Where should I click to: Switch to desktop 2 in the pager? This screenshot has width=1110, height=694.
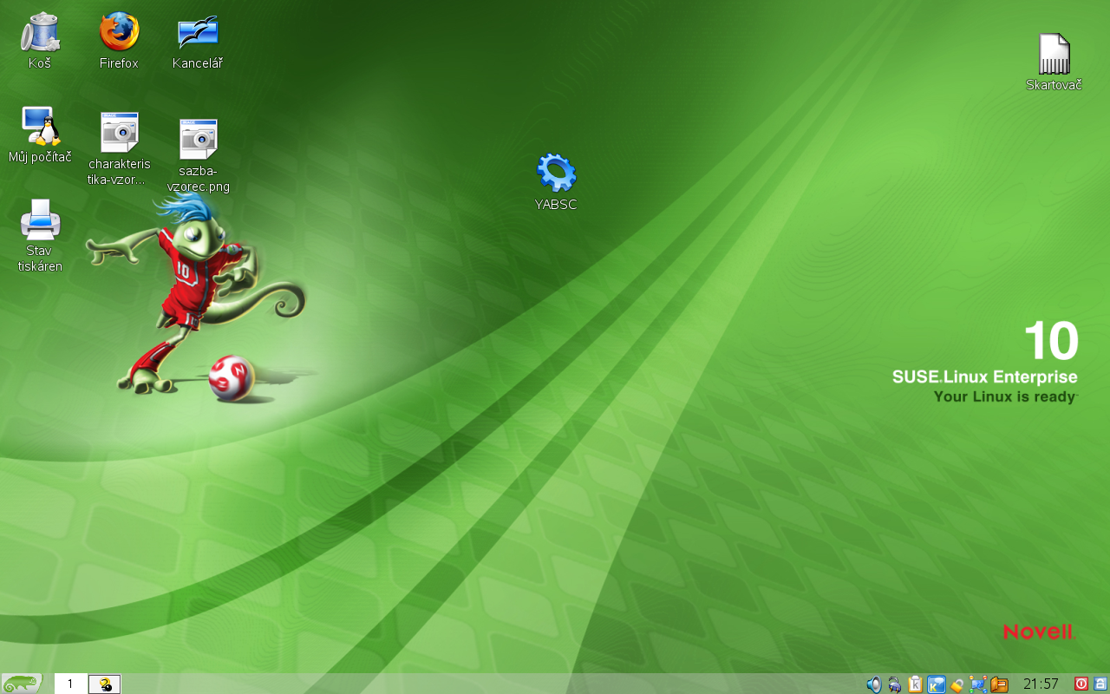point(105,684)
